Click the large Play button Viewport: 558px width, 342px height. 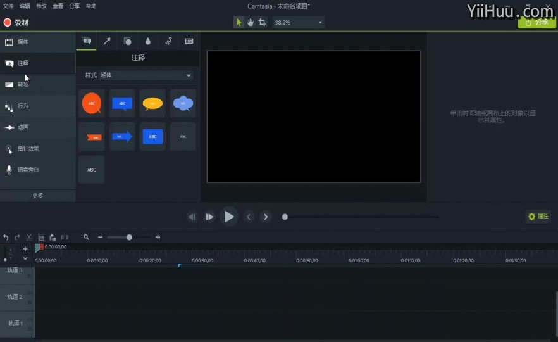(229, 217)
